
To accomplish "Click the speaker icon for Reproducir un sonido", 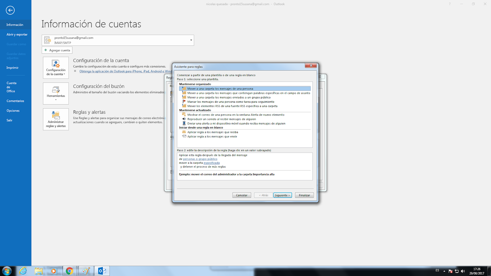I will [x=184, y=119].
